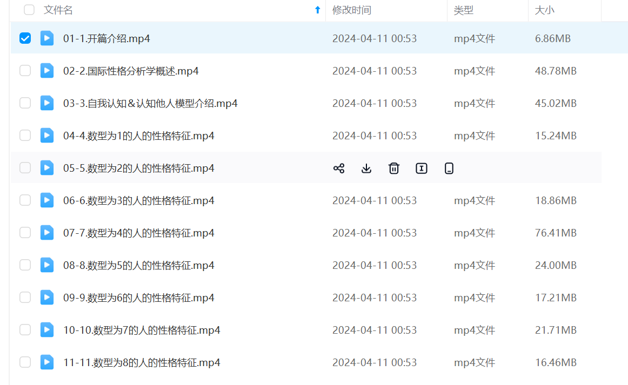Open 10-10.数型为7的人的性格特征.mp4
Screen dimensions: 628x385
tap(142, 330)
